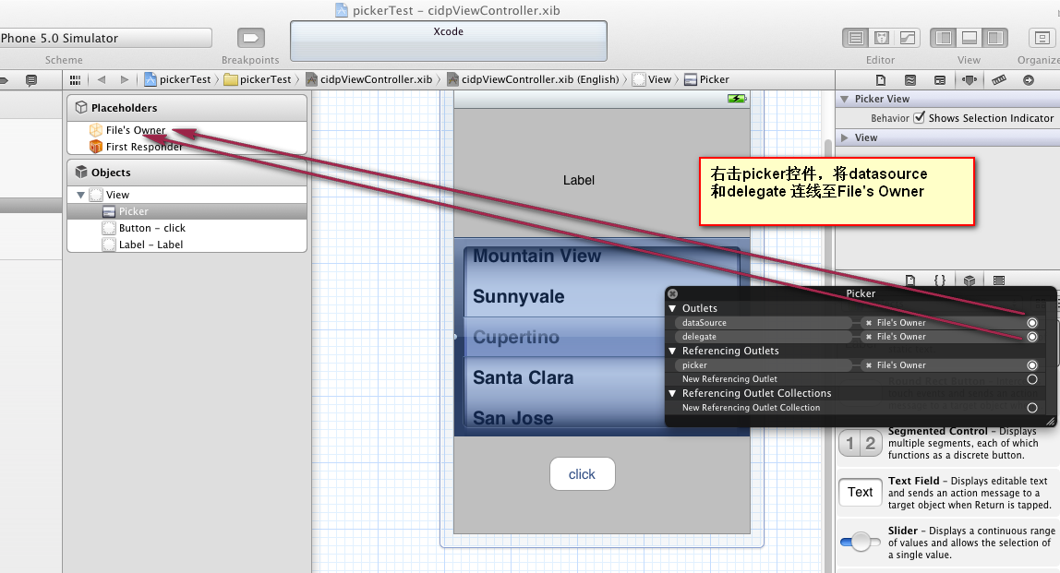Open the related files grid menu

tap(75, 79)
